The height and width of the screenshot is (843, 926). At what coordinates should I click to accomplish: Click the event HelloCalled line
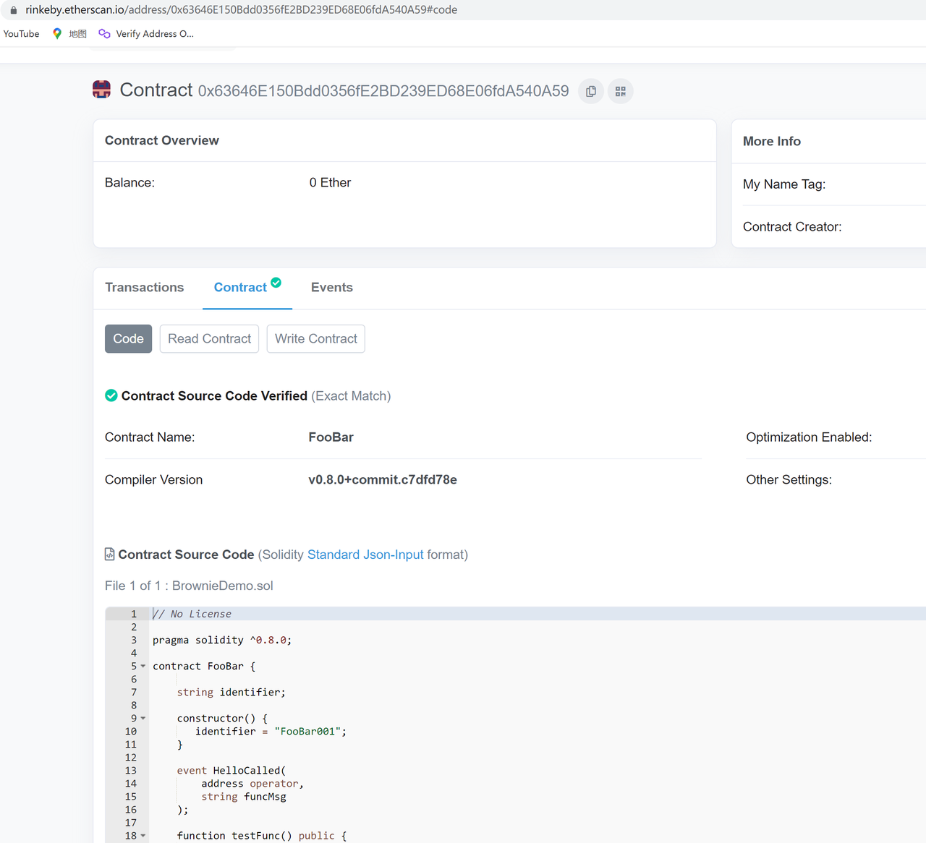231,771
